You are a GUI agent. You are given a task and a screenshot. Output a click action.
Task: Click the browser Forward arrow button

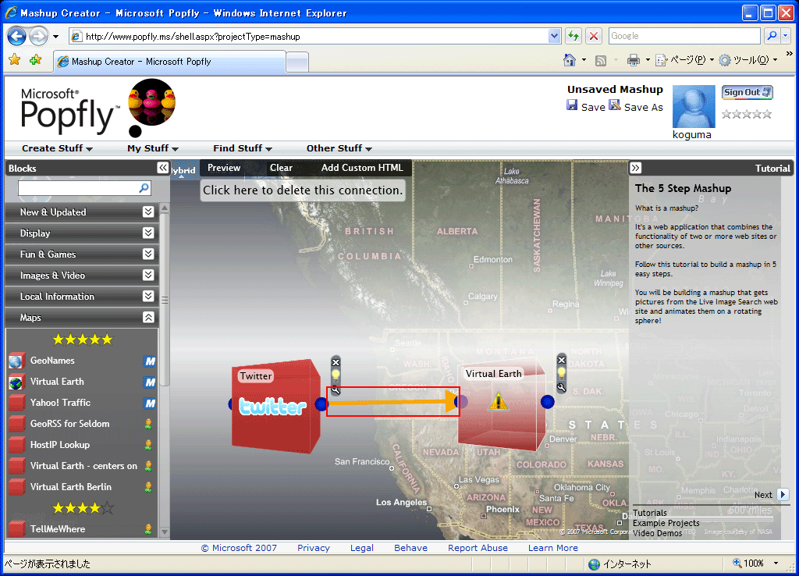37,36
